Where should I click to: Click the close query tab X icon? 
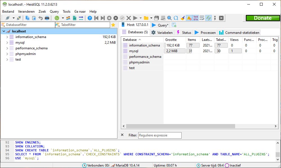pyautogui.click(x=221, y=18)
